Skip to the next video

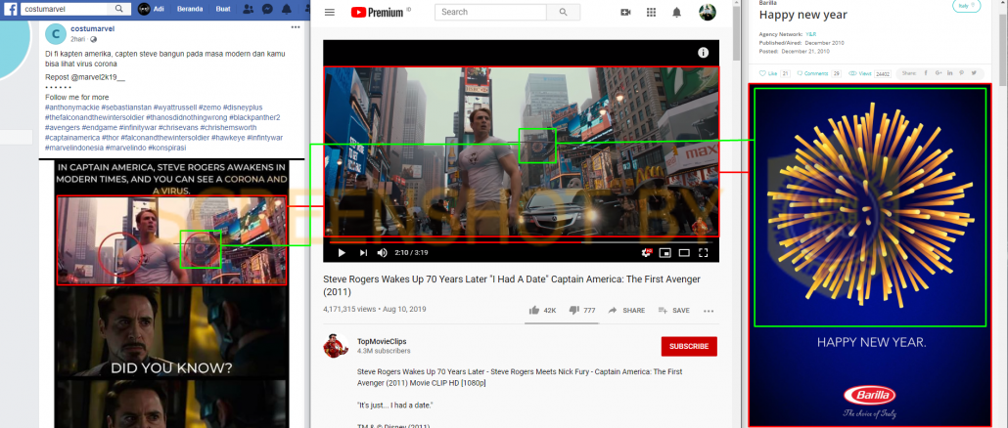pos(363,253)
